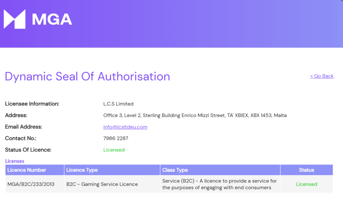Click the Status column header
Viewport: 343px width, 197px height.
306,170
